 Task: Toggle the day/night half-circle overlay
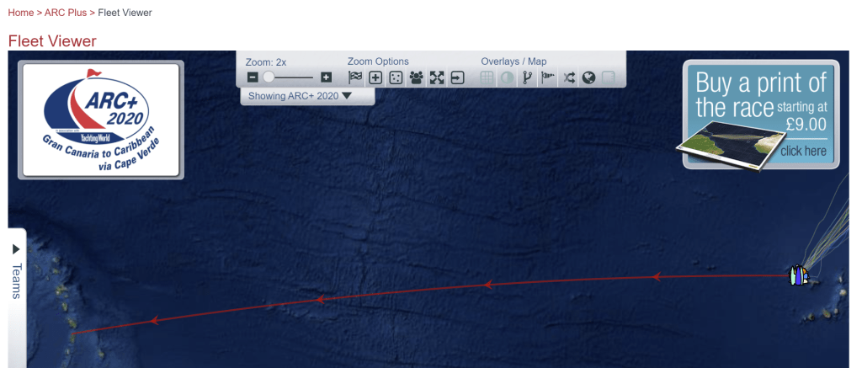click(x=507, y=77)
